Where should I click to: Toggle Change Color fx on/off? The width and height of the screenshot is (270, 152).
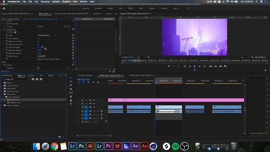click(5, 30)
